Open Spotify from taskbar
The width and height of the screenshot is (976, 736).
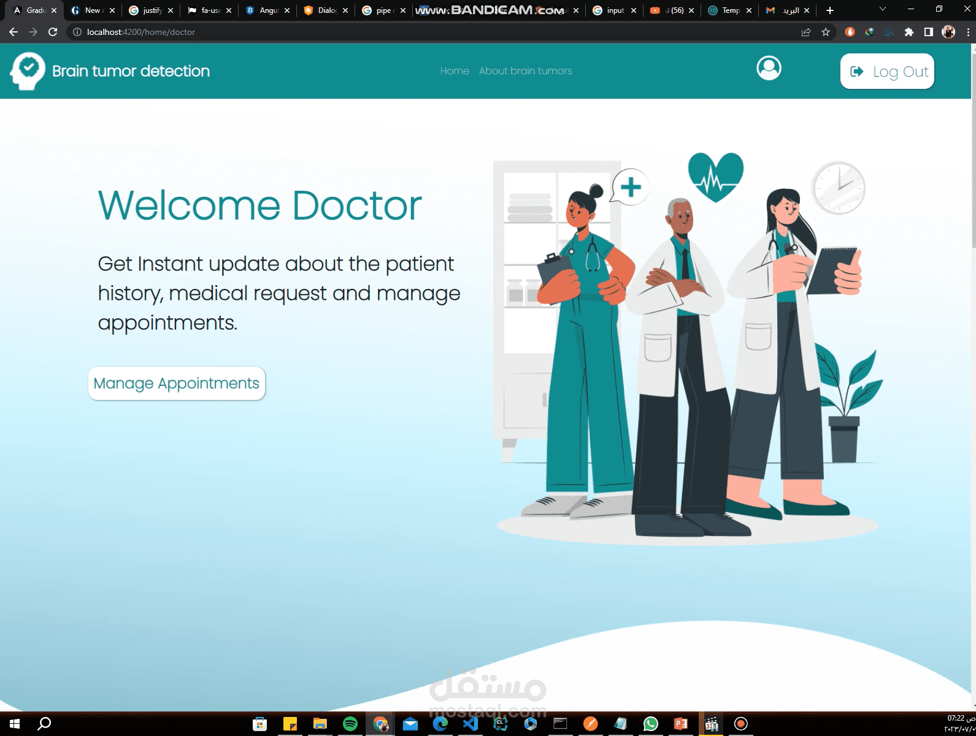tap(350, 724)
